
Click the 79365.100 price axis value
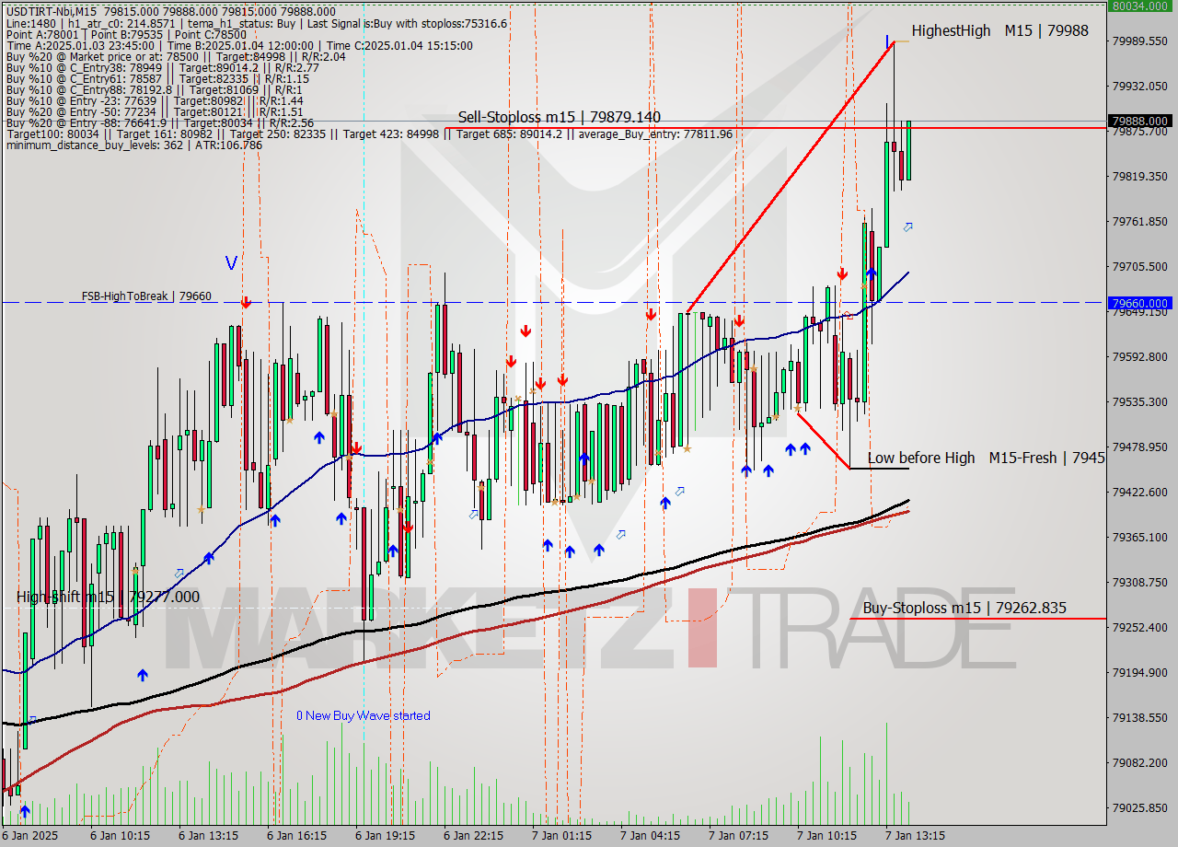click(x=1141, y=537)
